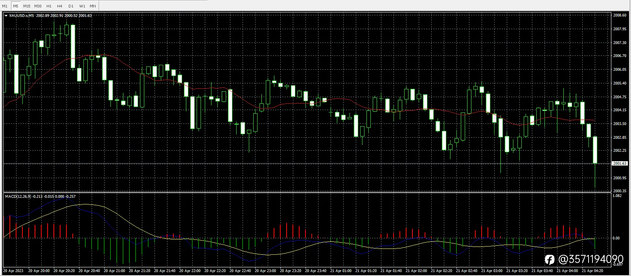This screenshot has width=631, height=276.
Task: Click the 21 Apr 04:20 time label
Action: (x=592, y=271)
